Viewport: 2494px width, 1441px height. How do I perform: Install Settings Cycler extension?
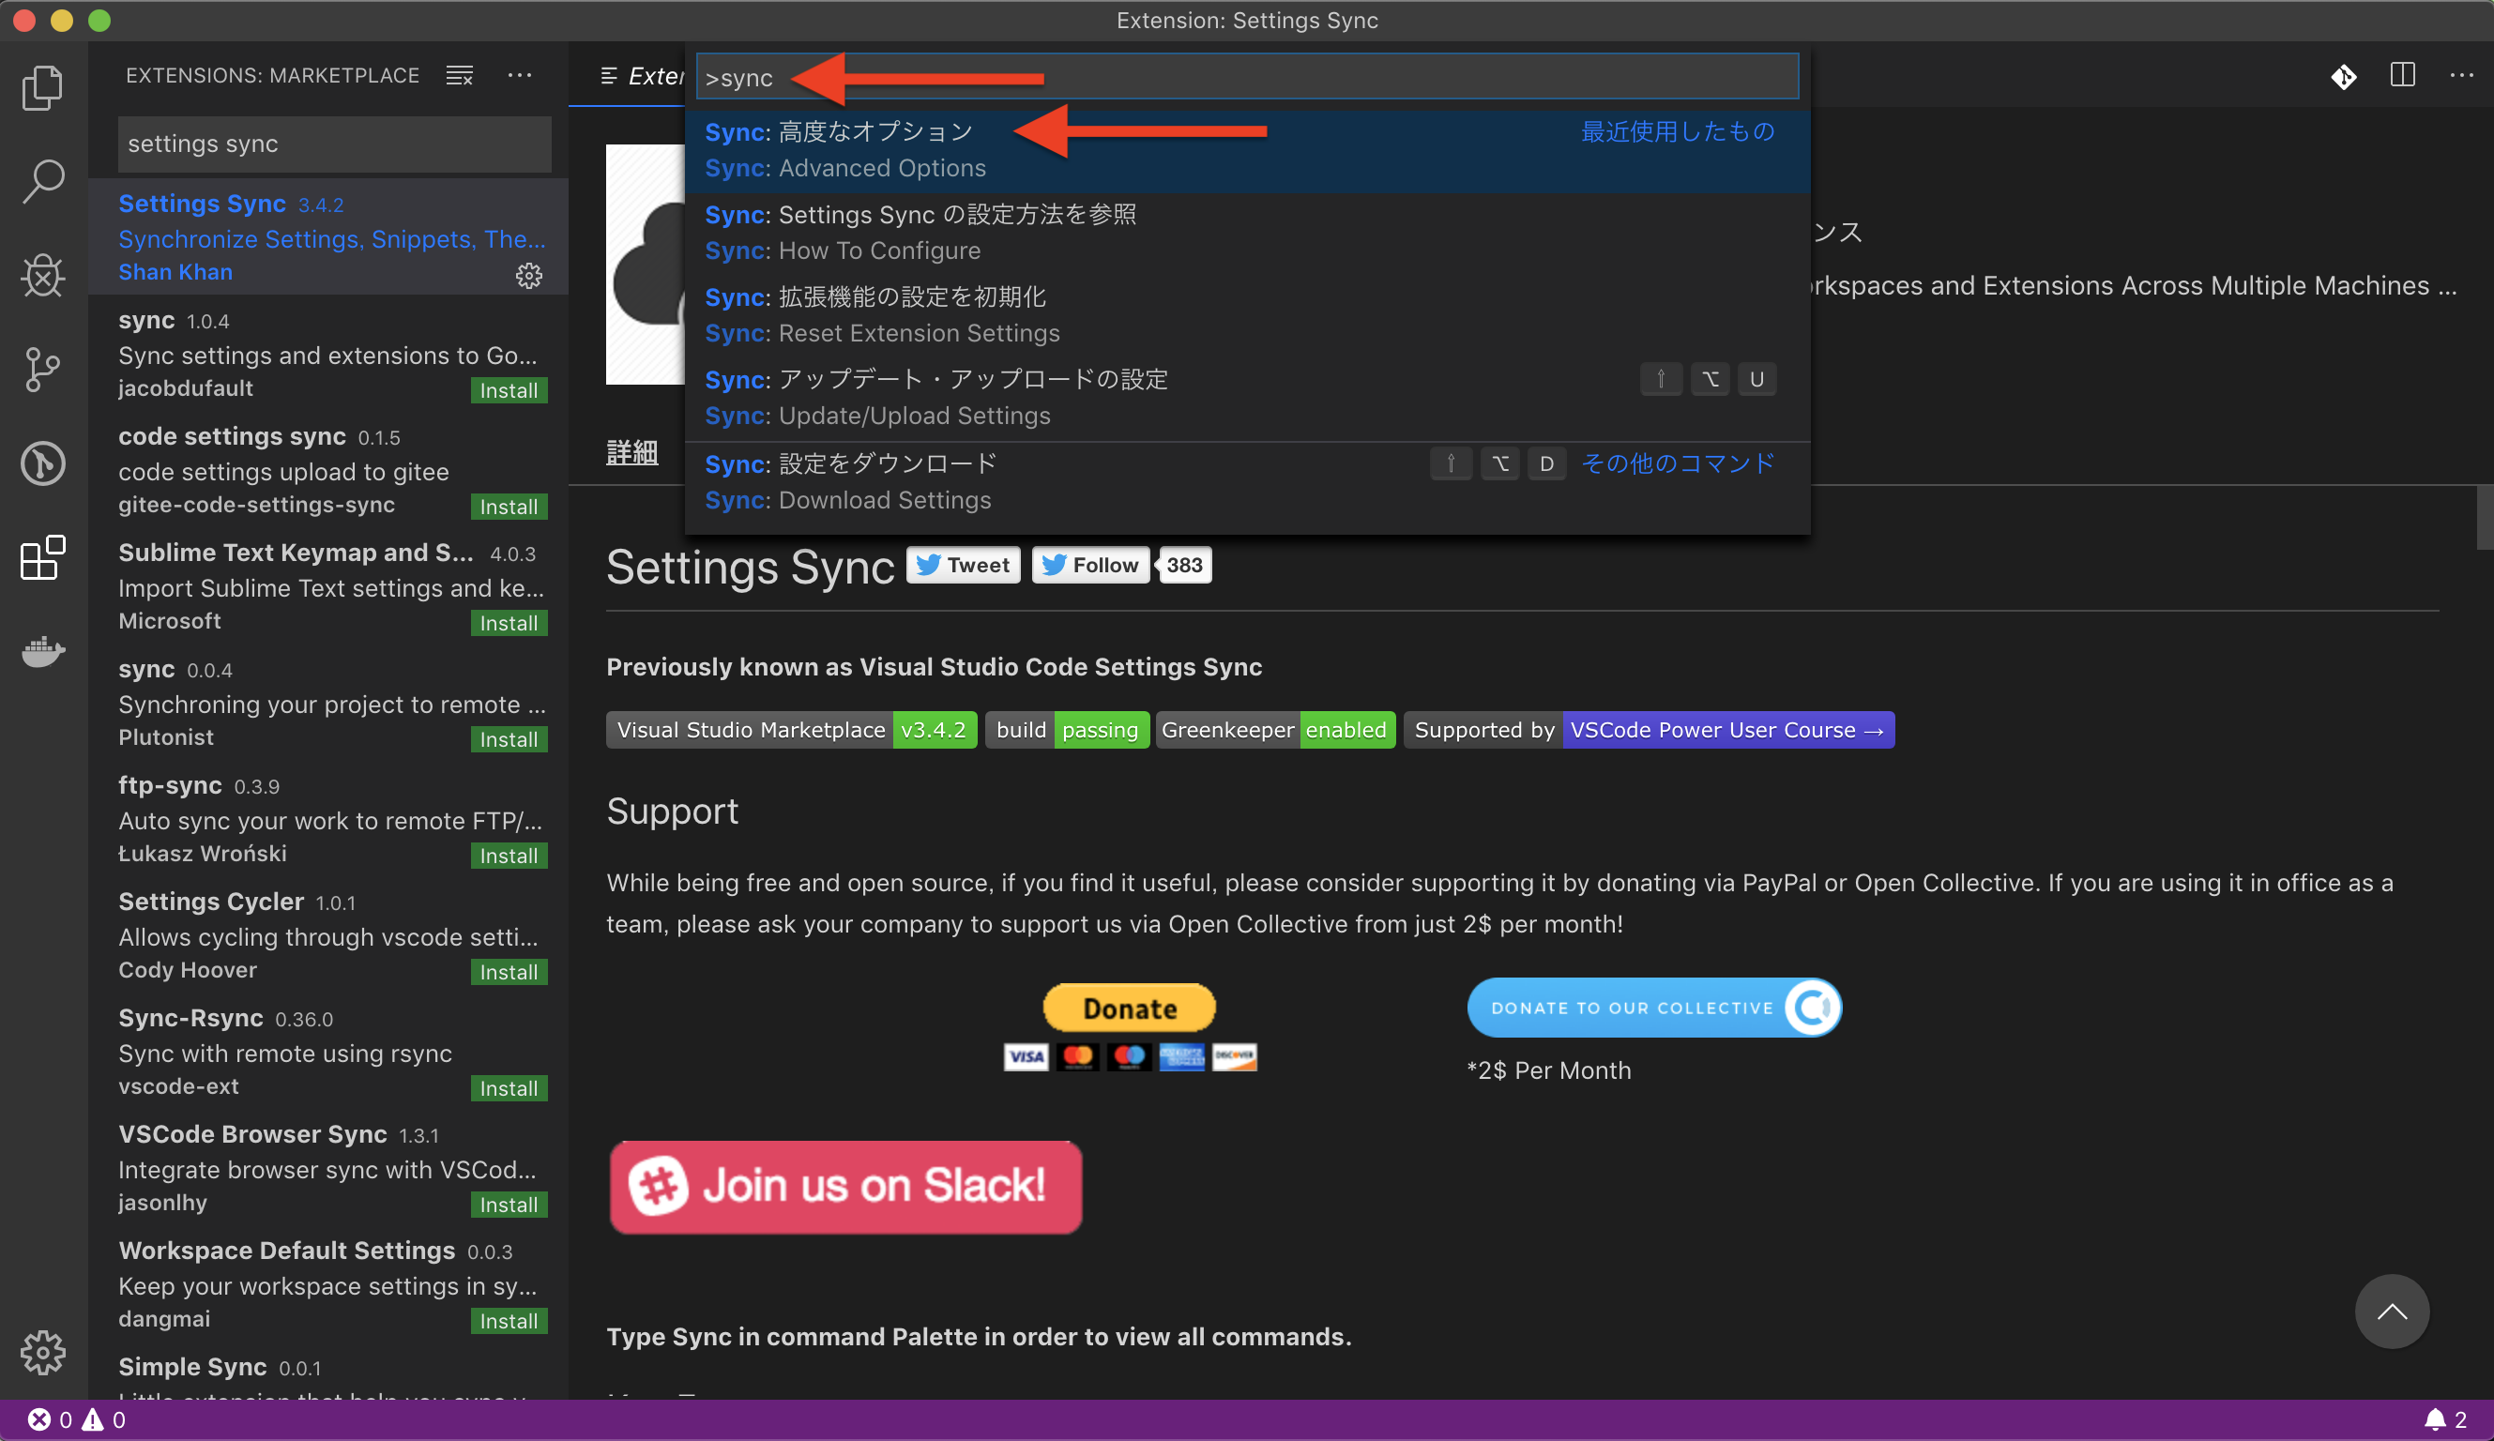(509, 972)
